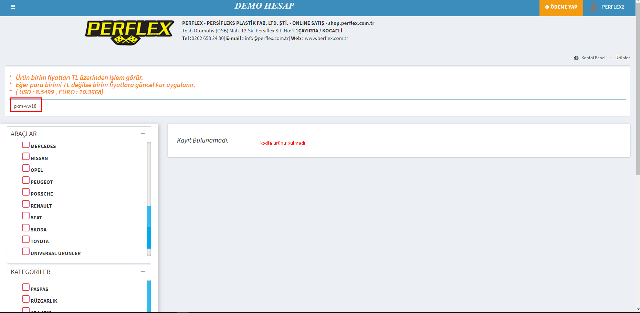Collapse the KATEGORİLER panel

click(143, 272)
